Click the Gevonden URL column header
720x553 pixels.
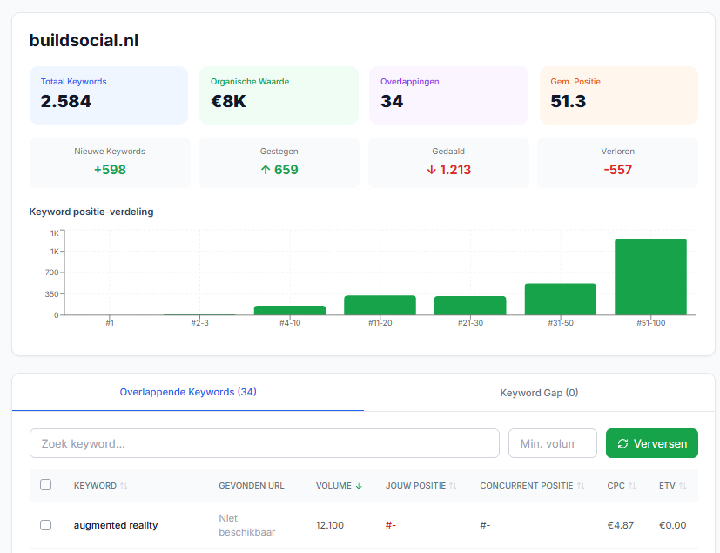pyautogui.click(x=252, y=486)
